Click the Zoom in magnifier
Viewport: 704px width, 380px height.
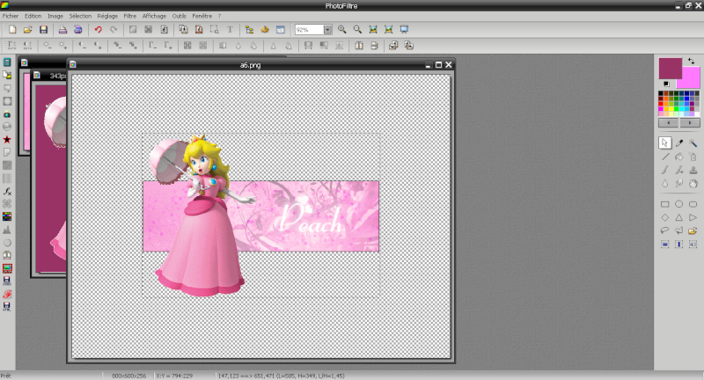(342, 30)
